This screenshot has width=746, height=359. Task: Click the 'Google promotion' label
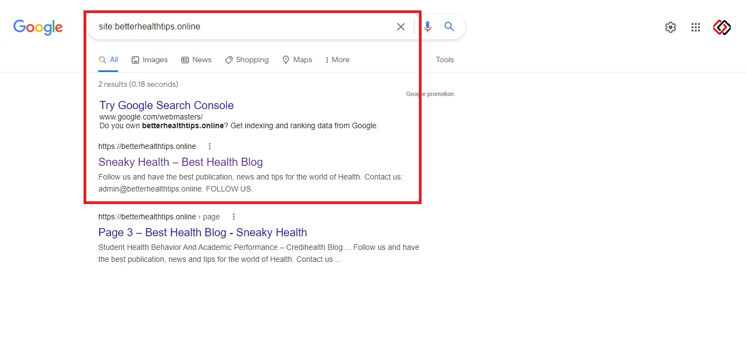430,94
